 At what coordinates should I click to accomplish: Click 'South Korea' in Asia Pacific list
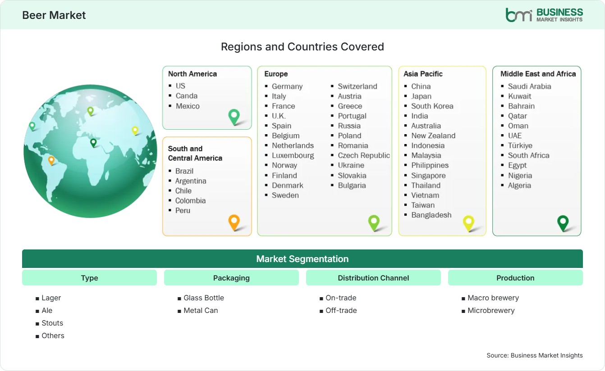432,106
